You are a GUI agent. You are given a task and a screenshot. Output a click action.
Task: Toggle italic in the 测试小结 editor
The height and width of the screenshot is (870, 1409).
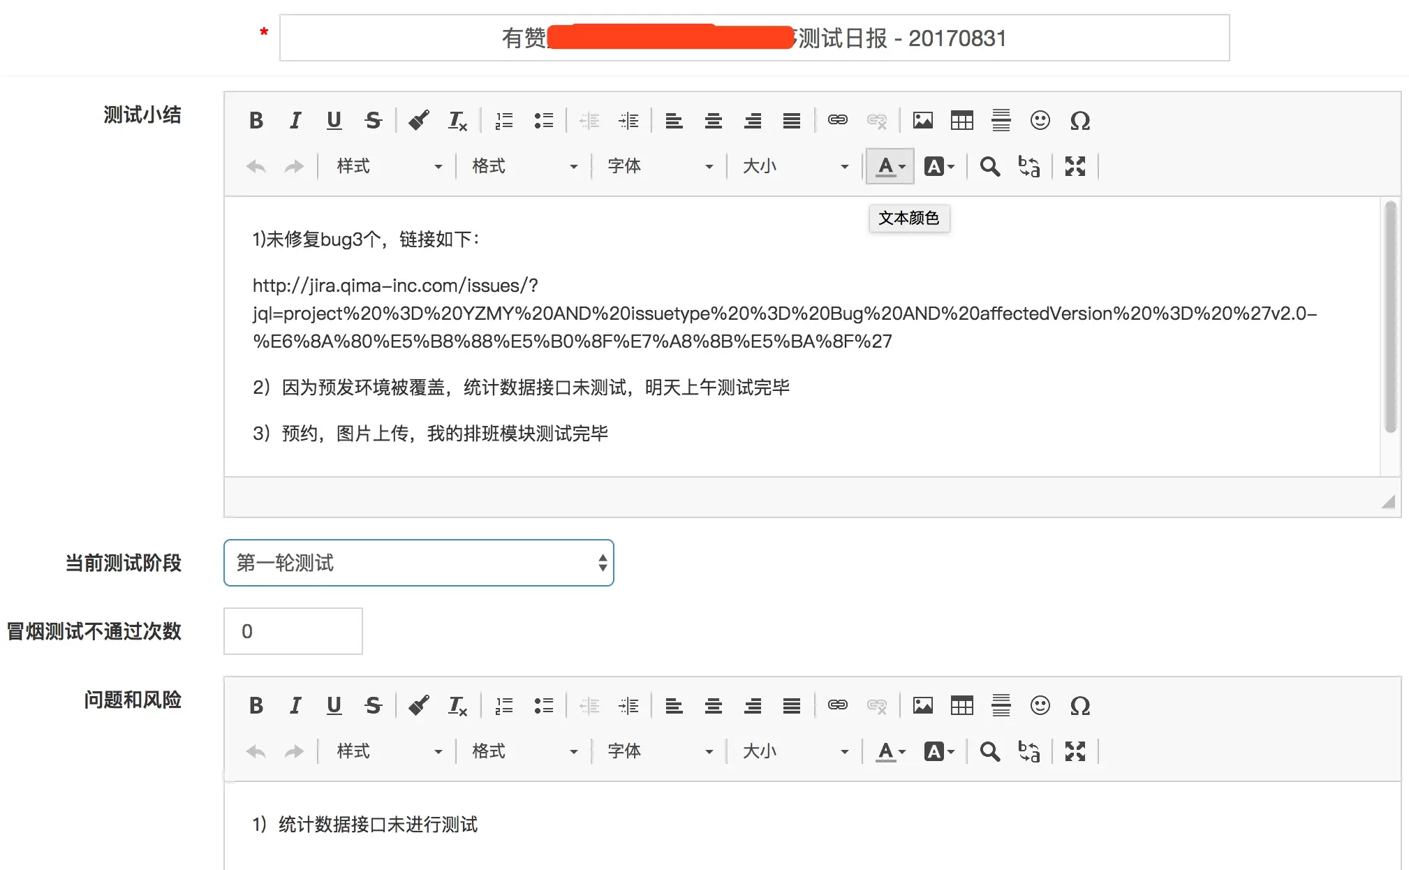point(295,121)
